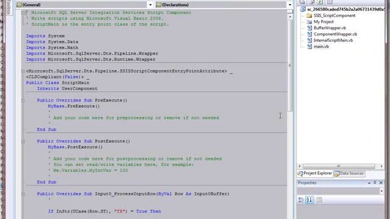The height and width of the screenshot is (219, 390).
Task: Click the main.vb file icon
Action: pos(310,46)
